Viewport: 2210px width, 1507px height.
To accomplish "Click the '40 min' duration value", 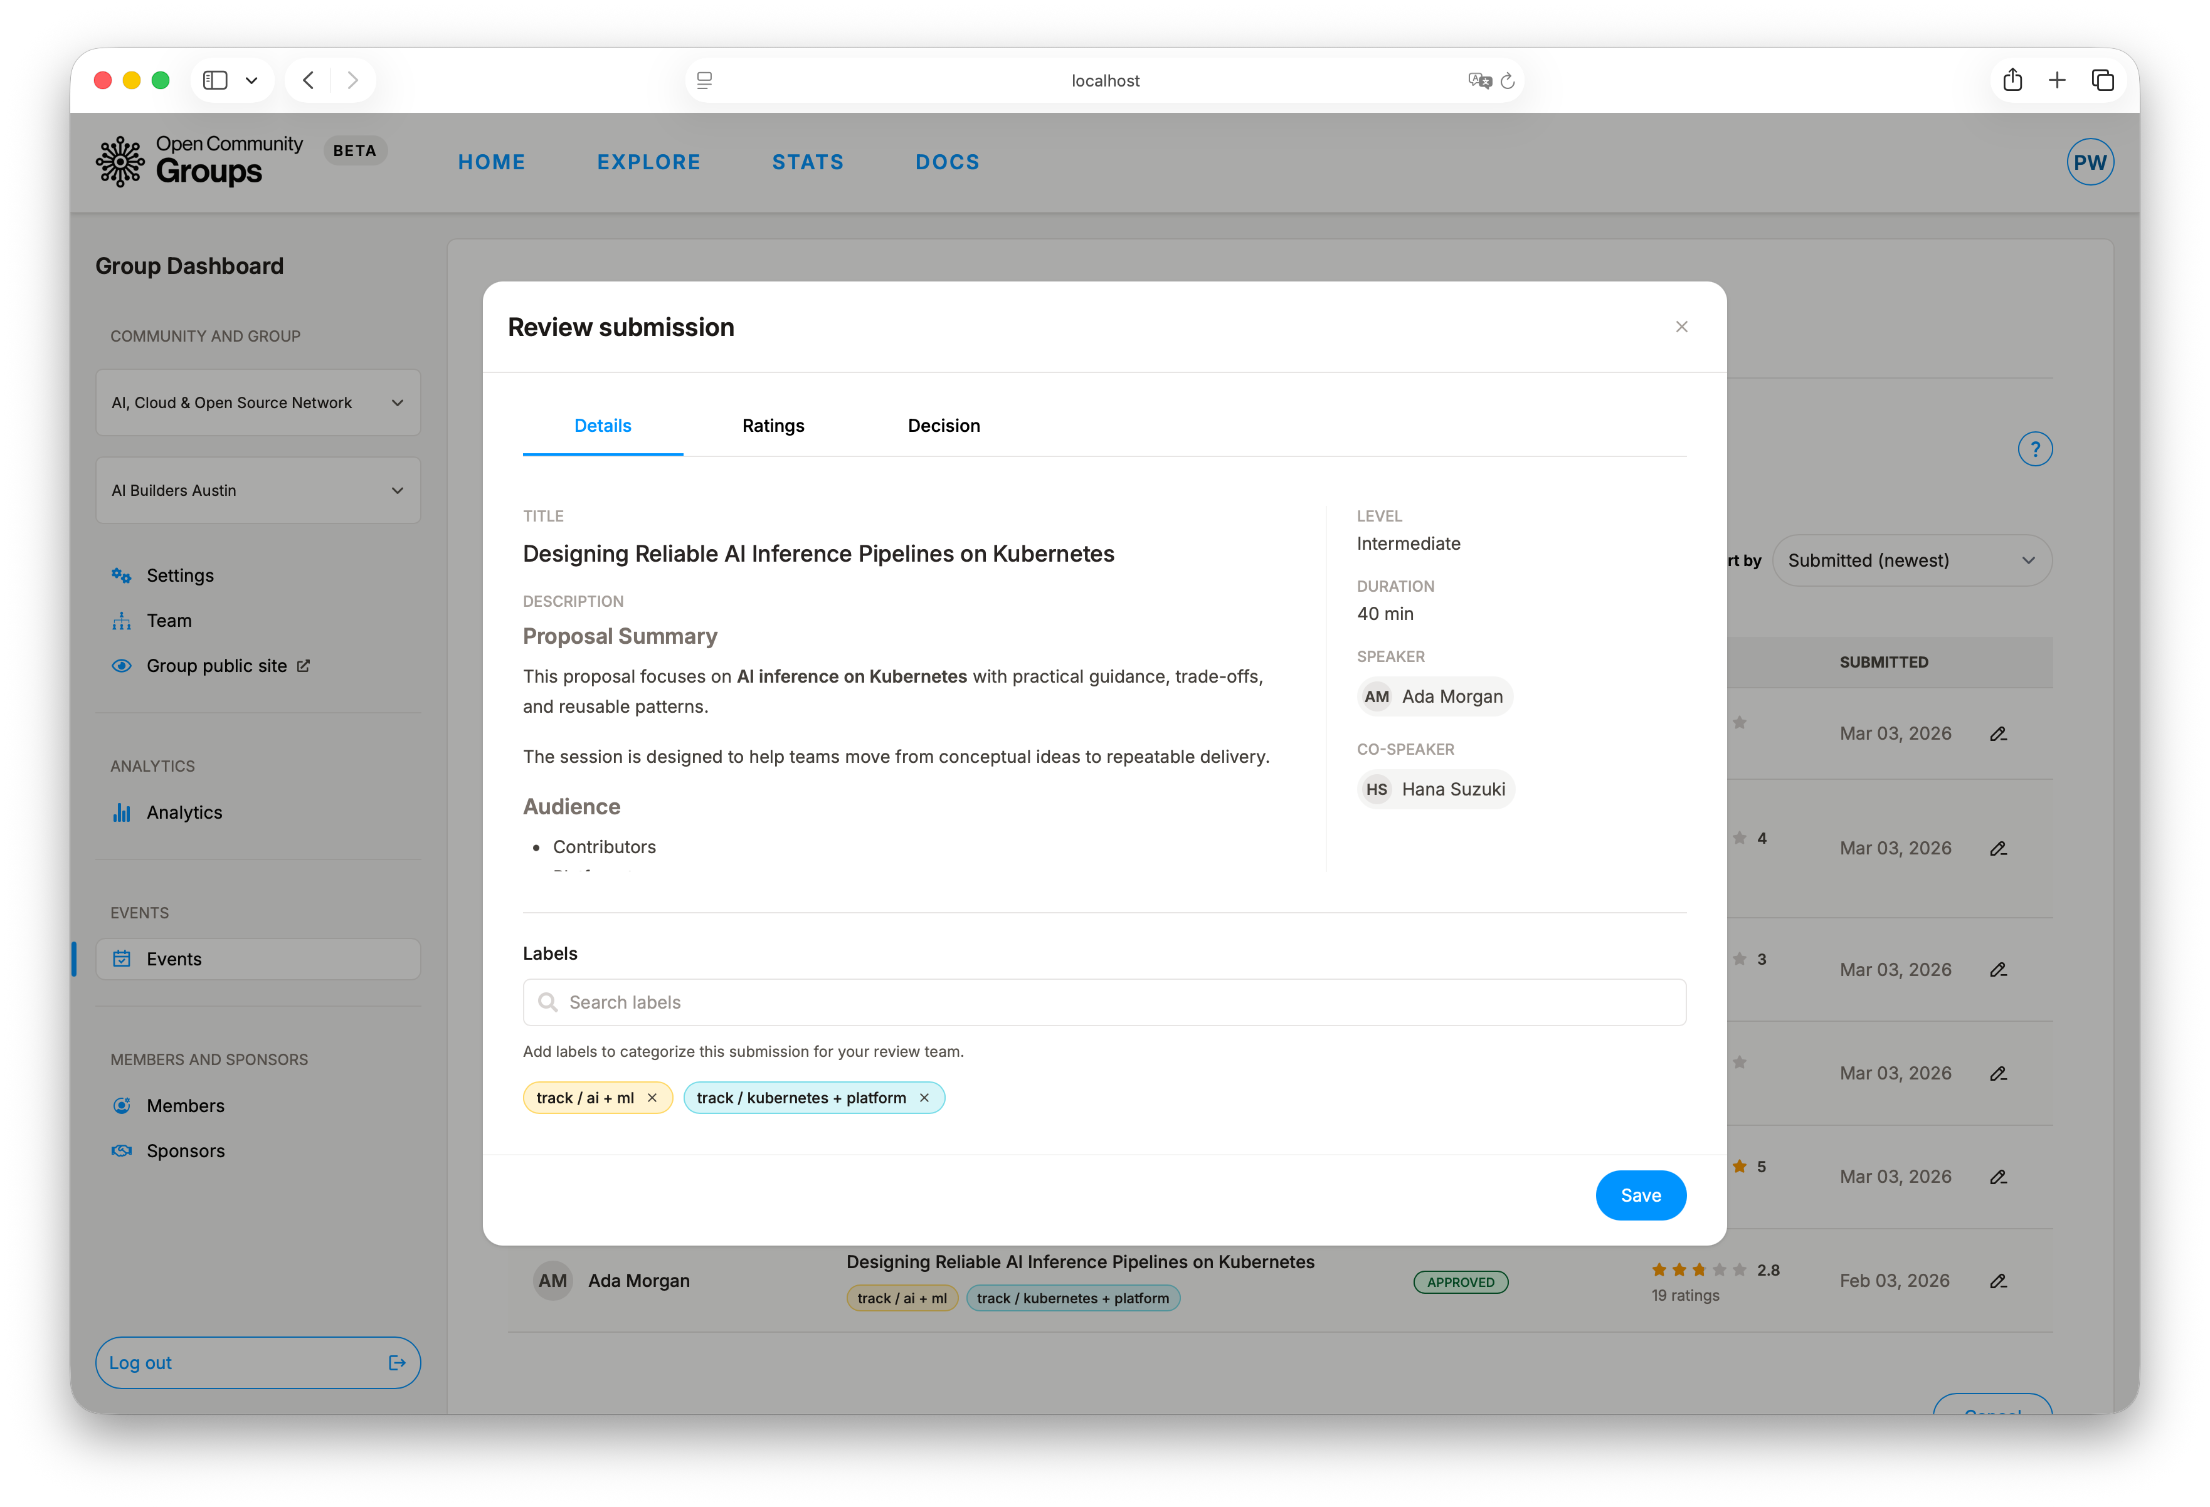I will pos(1385,614).
